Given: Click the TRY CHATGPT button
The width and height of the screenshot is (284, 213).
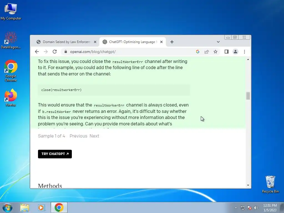Looking at the screenshot, I should pyautogui.click(x=55, y=154).
